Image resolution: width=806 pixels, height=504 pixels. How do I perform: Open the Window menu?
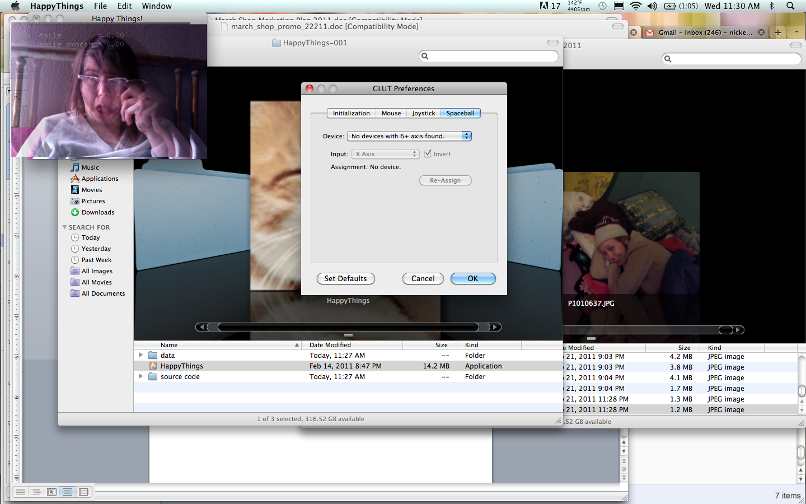pyautogui.click(x=157, y=6)
